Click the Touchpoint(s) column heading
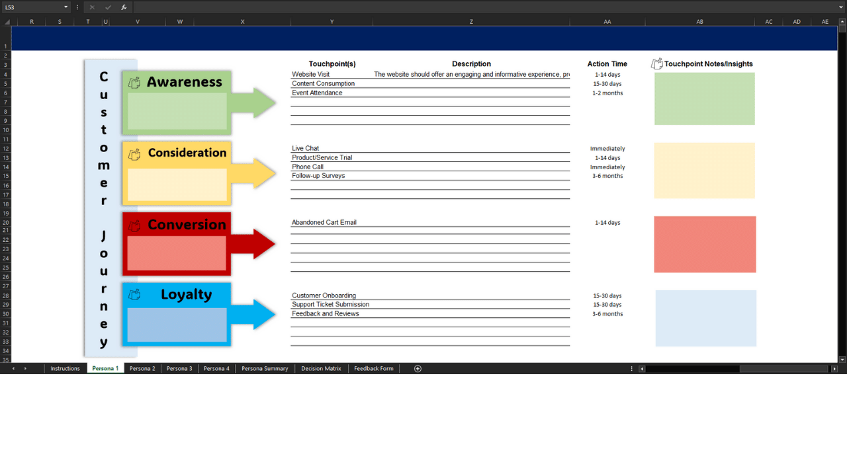This screenshot has width=847, height=476. (x=332, y=64)
